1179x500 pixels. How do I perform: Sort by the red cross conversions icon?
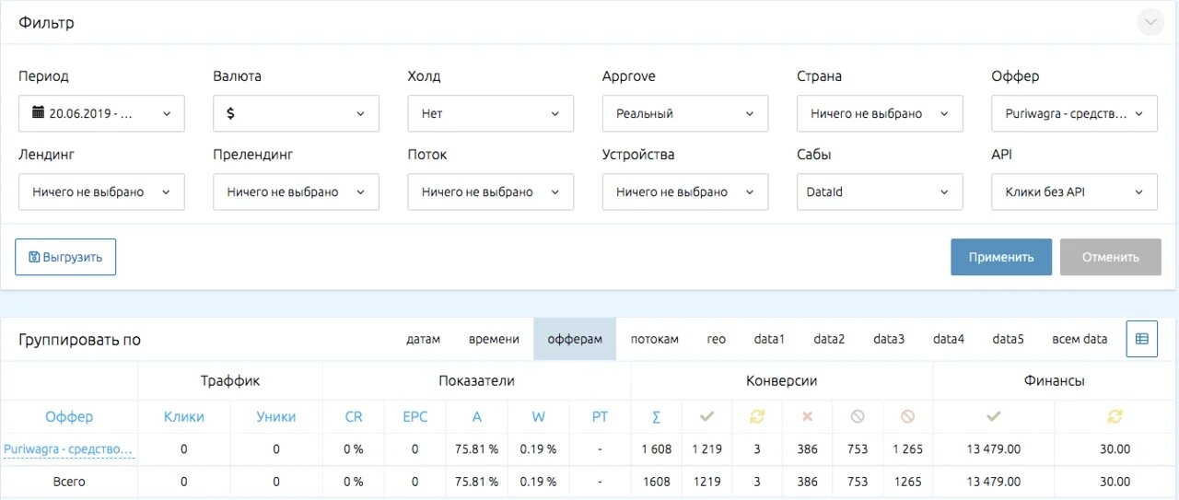point(807,417)
